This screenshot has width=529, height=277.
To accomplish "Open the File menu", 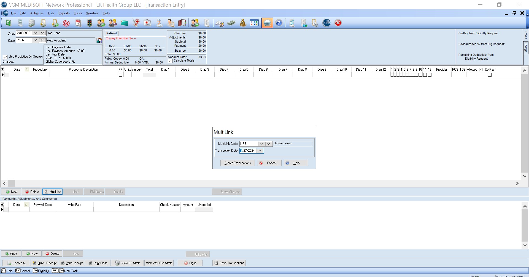I will pyautogui.click(x=14, y=13).
